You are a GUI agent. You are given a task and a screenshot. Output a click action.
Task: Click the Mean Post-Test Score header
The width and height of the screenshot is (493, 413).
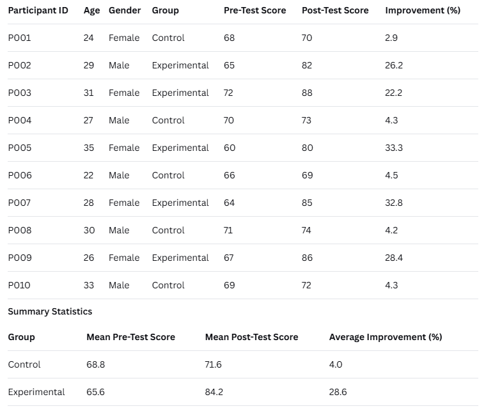251,337
